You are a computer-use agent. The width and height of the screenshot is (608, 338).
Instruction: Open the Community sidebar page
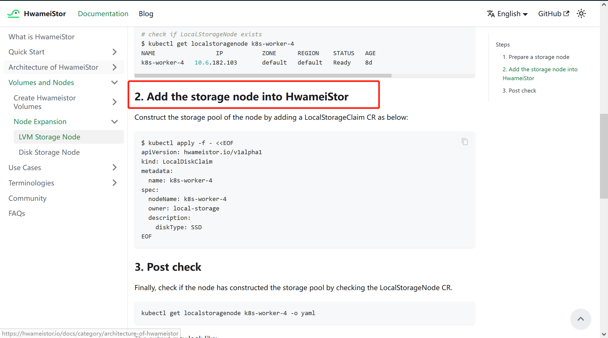click(27, 198)
